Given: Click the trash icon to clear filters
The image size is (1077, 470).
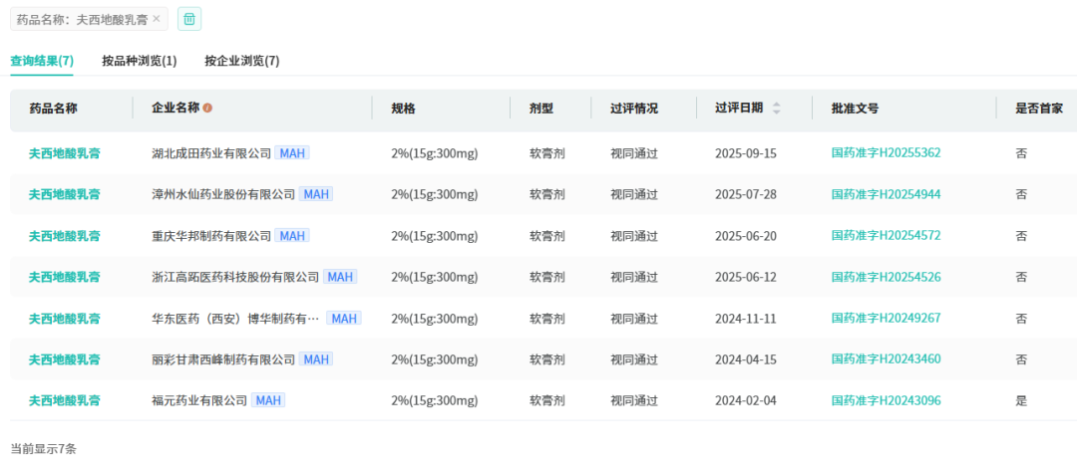Looking at the screenshot, I should pyautogui.click(x=189, y=19).
